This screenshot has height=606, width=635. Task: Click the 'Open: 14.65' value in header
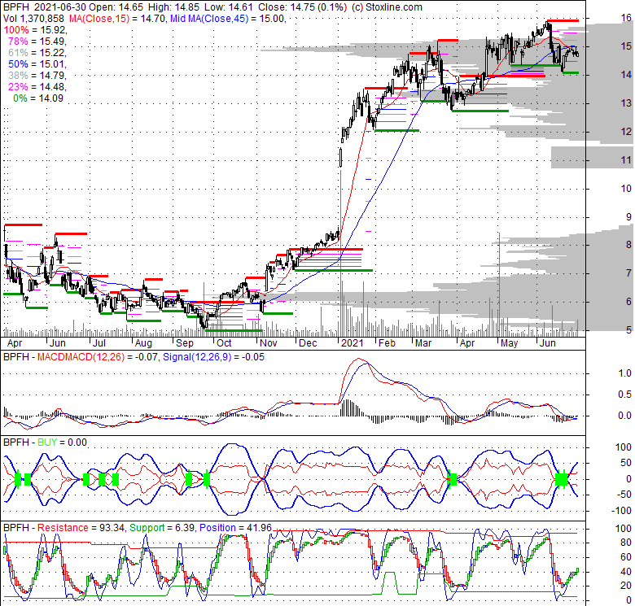point(116,7)
